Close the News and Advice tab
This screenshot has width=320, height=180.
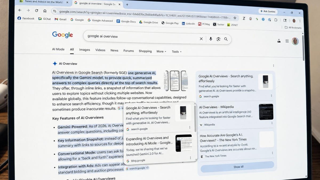coord(67,2)
